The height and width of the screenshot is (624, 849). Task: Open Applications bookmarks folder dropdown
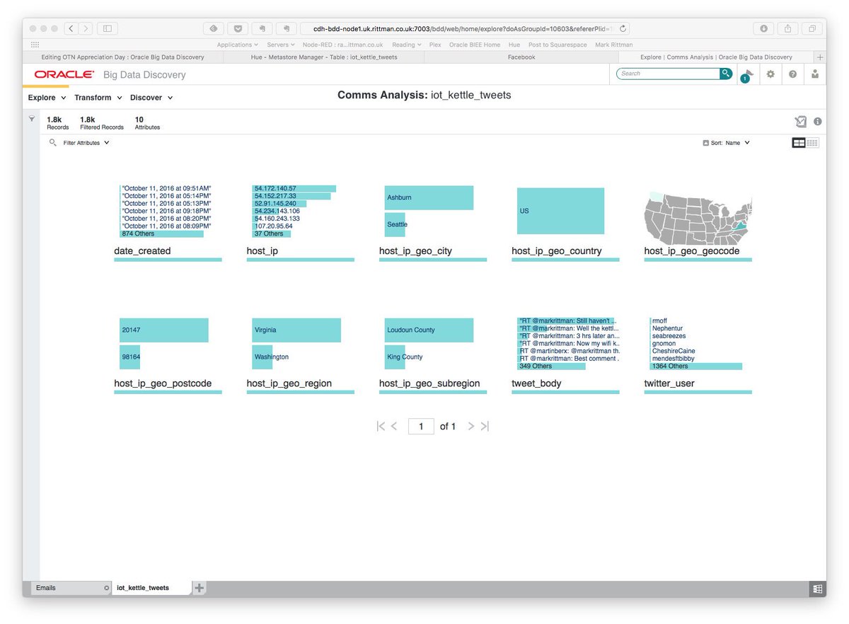[237, 45]
